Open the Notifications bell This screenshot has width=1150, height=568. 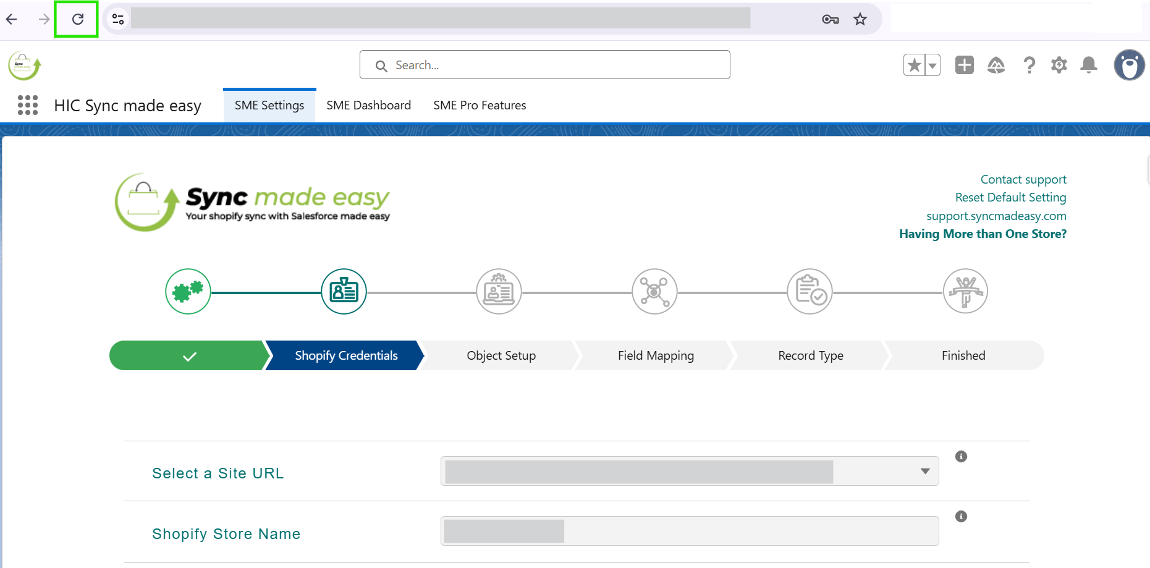click(x=1089, y=65)
